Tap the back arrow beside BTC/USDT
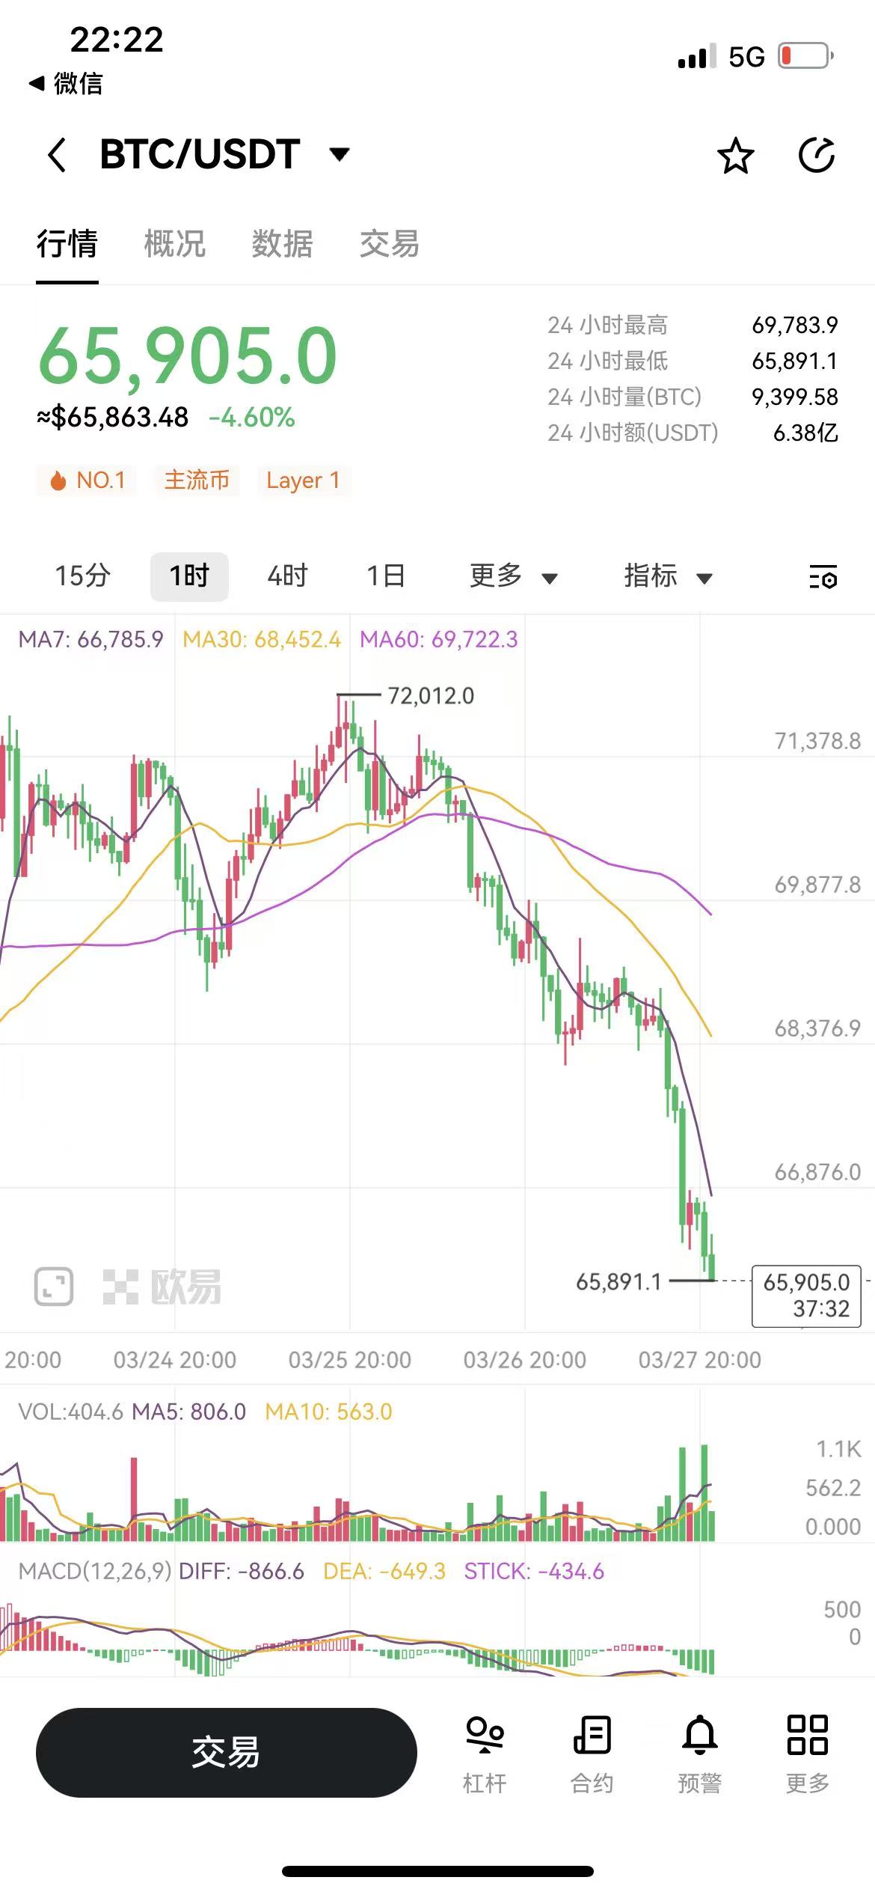Screen dimensions: 875x1895 point(57,155)
